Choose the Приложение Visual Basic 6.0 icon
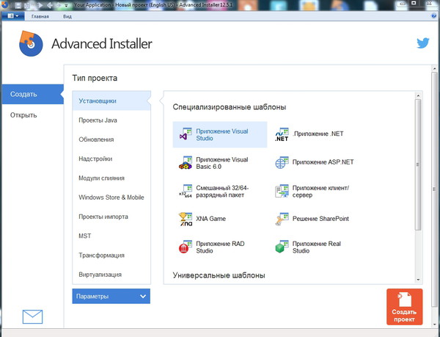 [186, 163]
